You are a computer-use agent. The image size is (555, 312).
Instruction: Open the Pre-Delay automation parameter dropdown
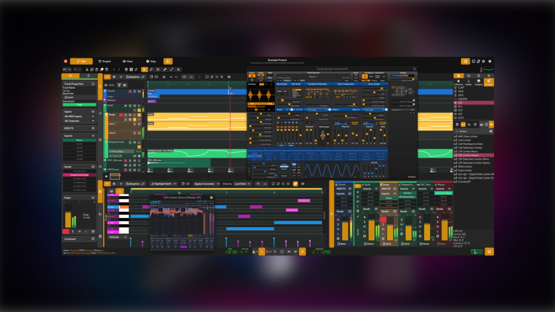point(121,152)
